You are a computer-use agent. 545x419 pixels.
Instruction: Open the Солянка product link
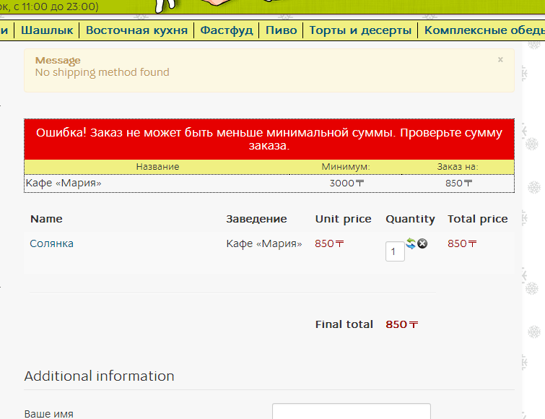point(51,243)
